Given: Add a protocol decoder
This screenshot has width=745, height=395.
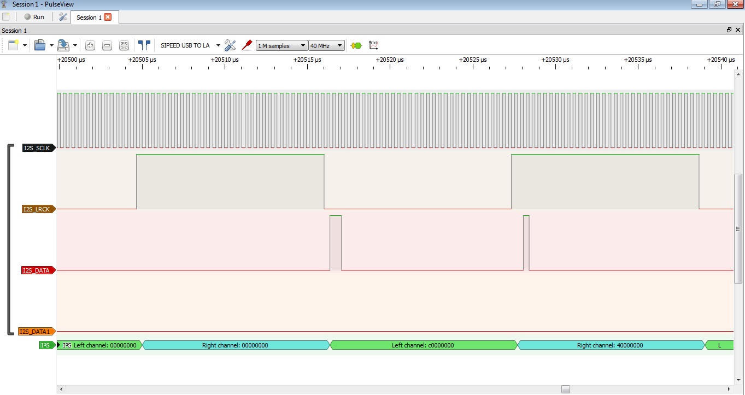Looking at the screenshot, I should point(356,46).
